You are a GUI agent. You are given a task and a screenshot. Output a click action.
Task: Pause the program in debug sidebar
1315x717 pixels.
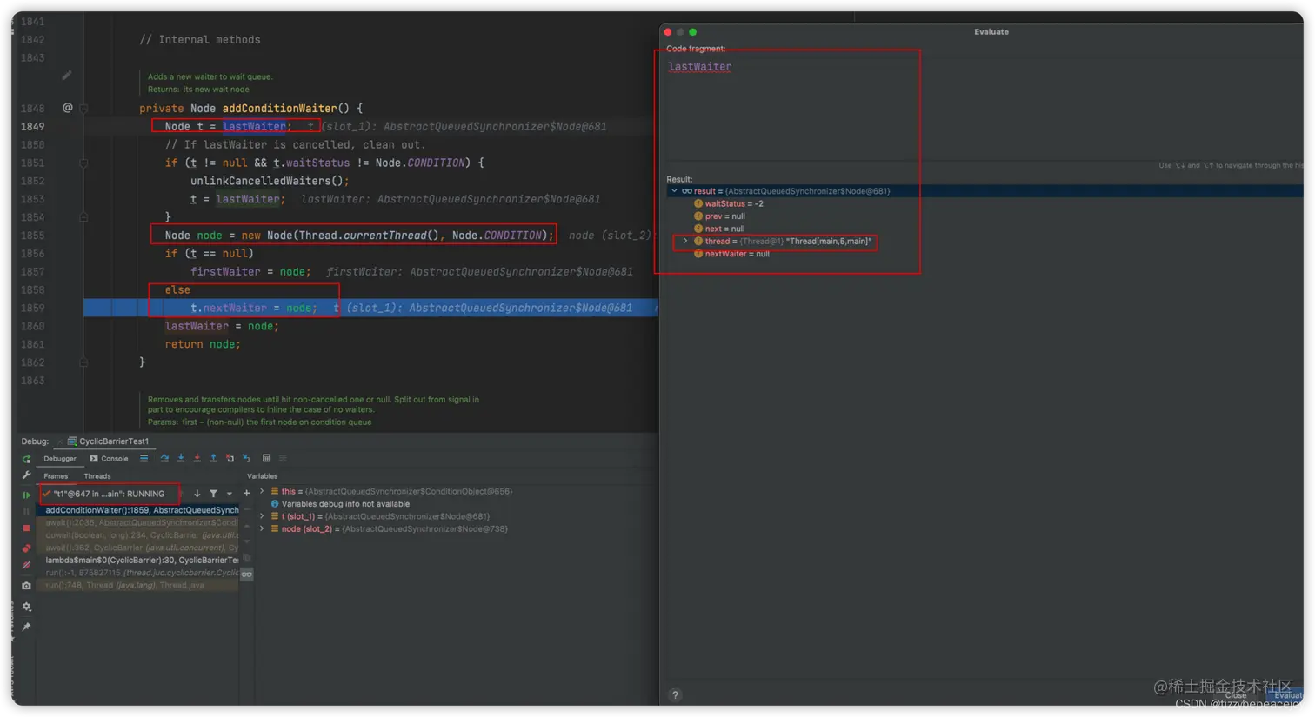tap(26, 511)
